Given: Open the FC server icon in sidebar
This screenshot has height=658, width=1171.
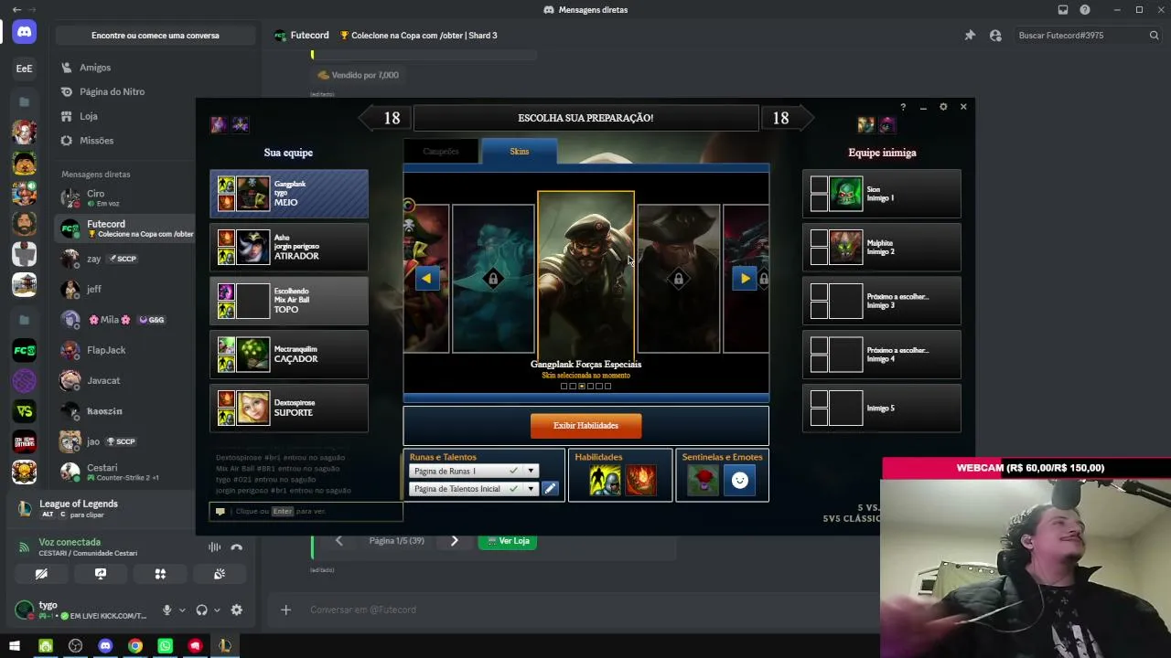Looking at the screenshot, I should tap(25, 350).
